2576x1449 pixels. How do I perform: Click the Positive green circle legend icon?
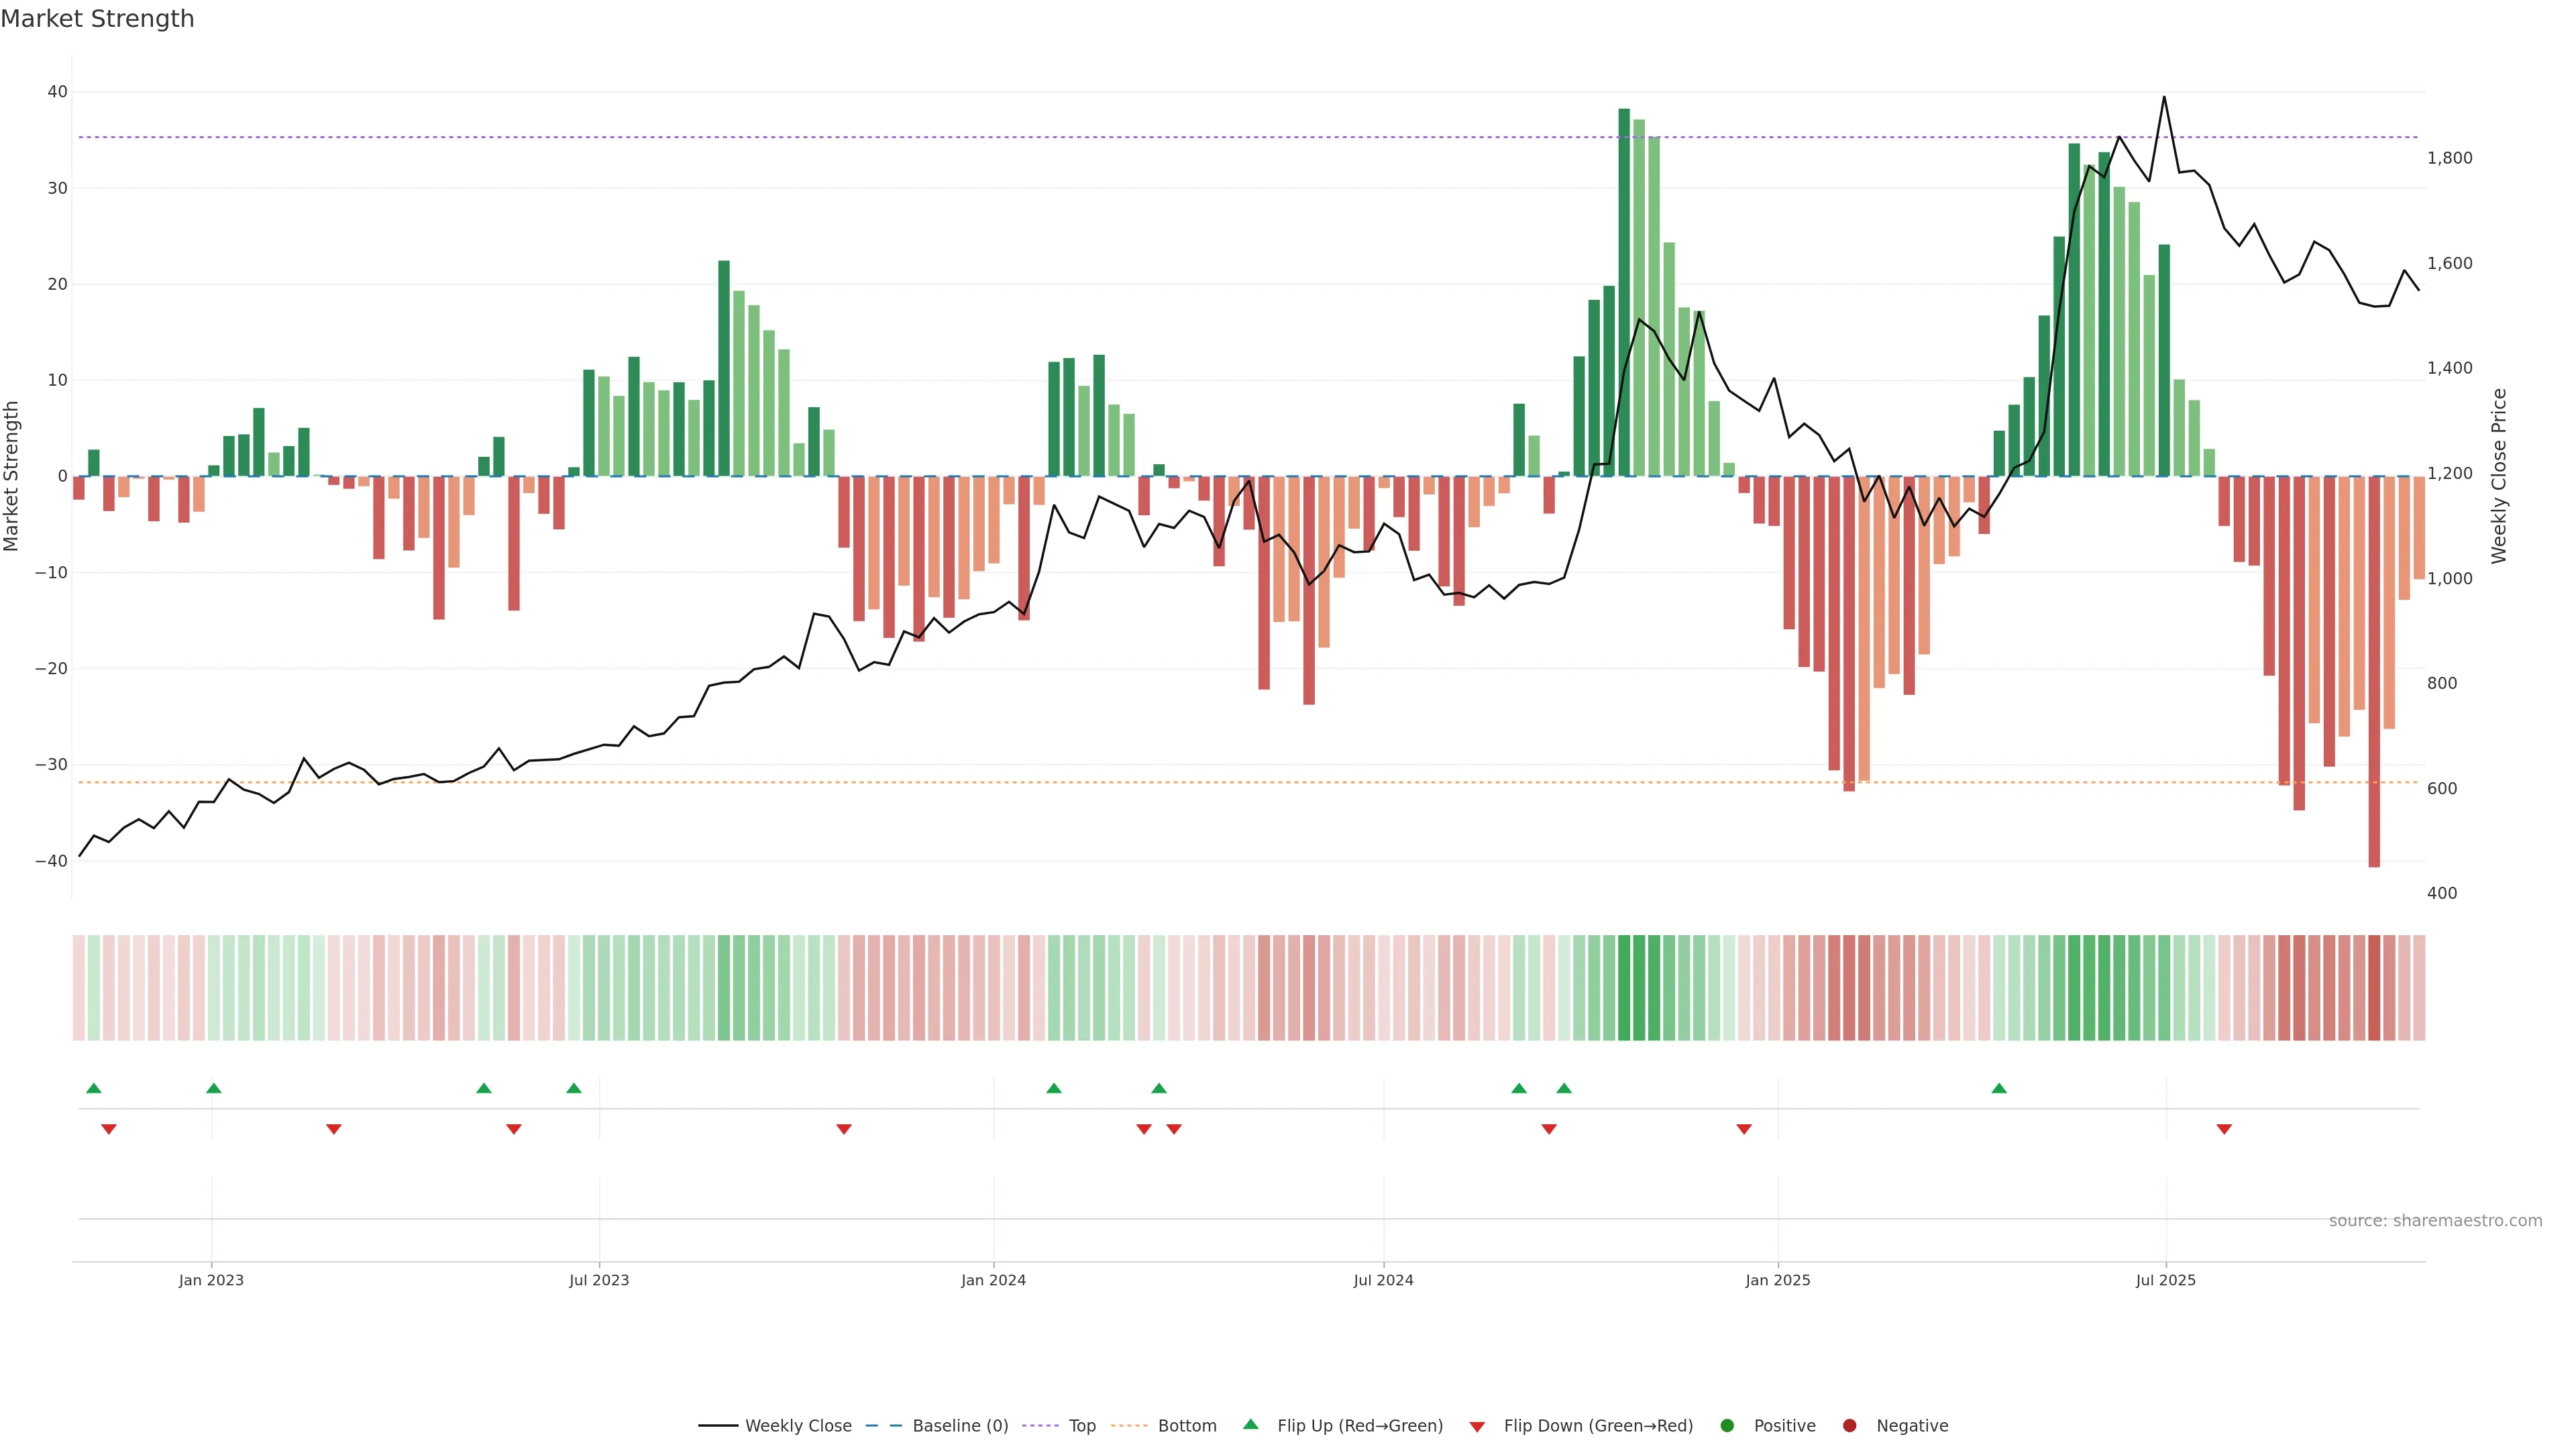[1727, 1426]
